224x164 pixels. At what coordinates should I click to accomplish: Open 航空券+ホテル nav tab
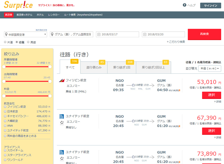(25, 15)
